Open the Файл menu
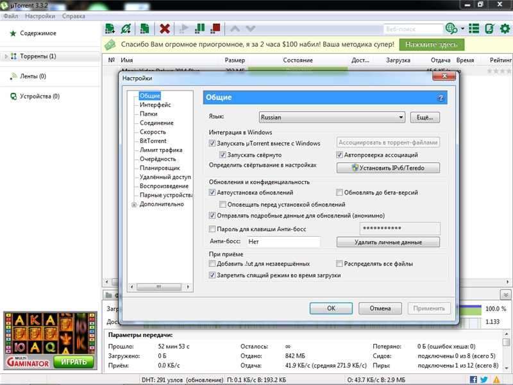Image resolution: width=513 pixels, height=385 pixels. click(x=11, y=16)
